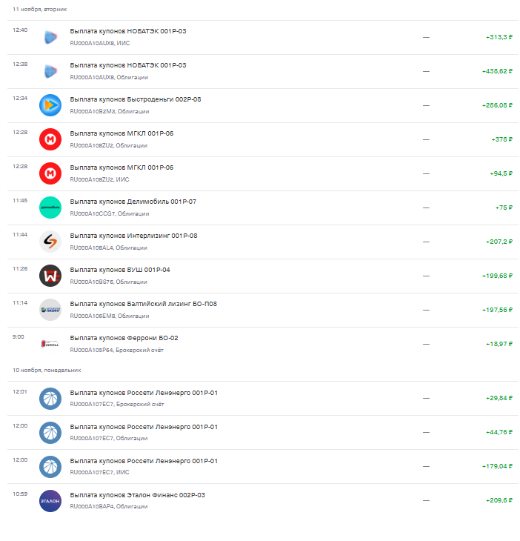The height and width of the screenshot is (541, 520).
Task: Click Россети logo in the +44,76 ₽ row
Action: point(50,433)
